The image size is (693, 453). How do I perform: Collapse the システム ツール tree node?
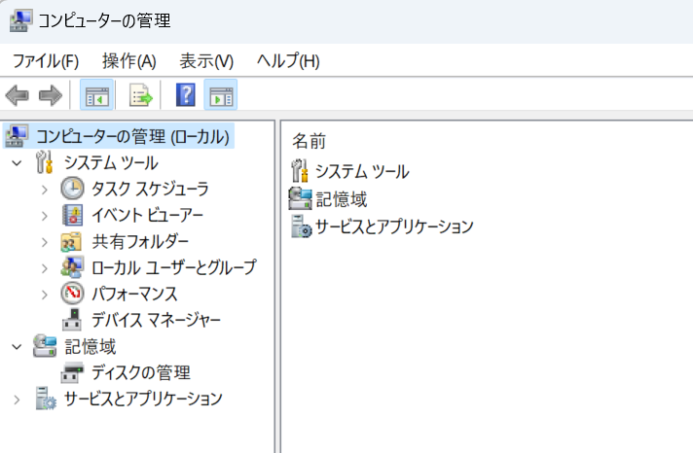[x=17, y=163]
